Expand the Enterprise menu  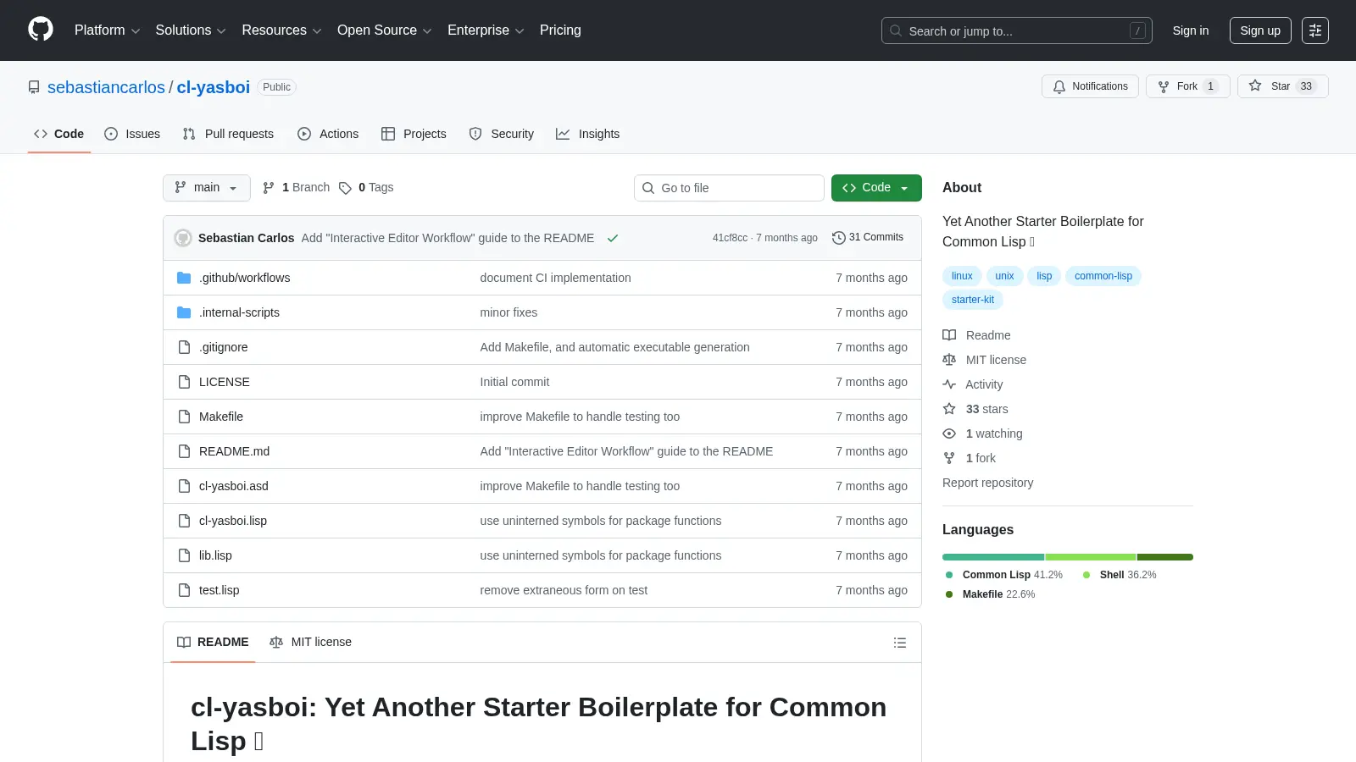(x=486, y=30)
